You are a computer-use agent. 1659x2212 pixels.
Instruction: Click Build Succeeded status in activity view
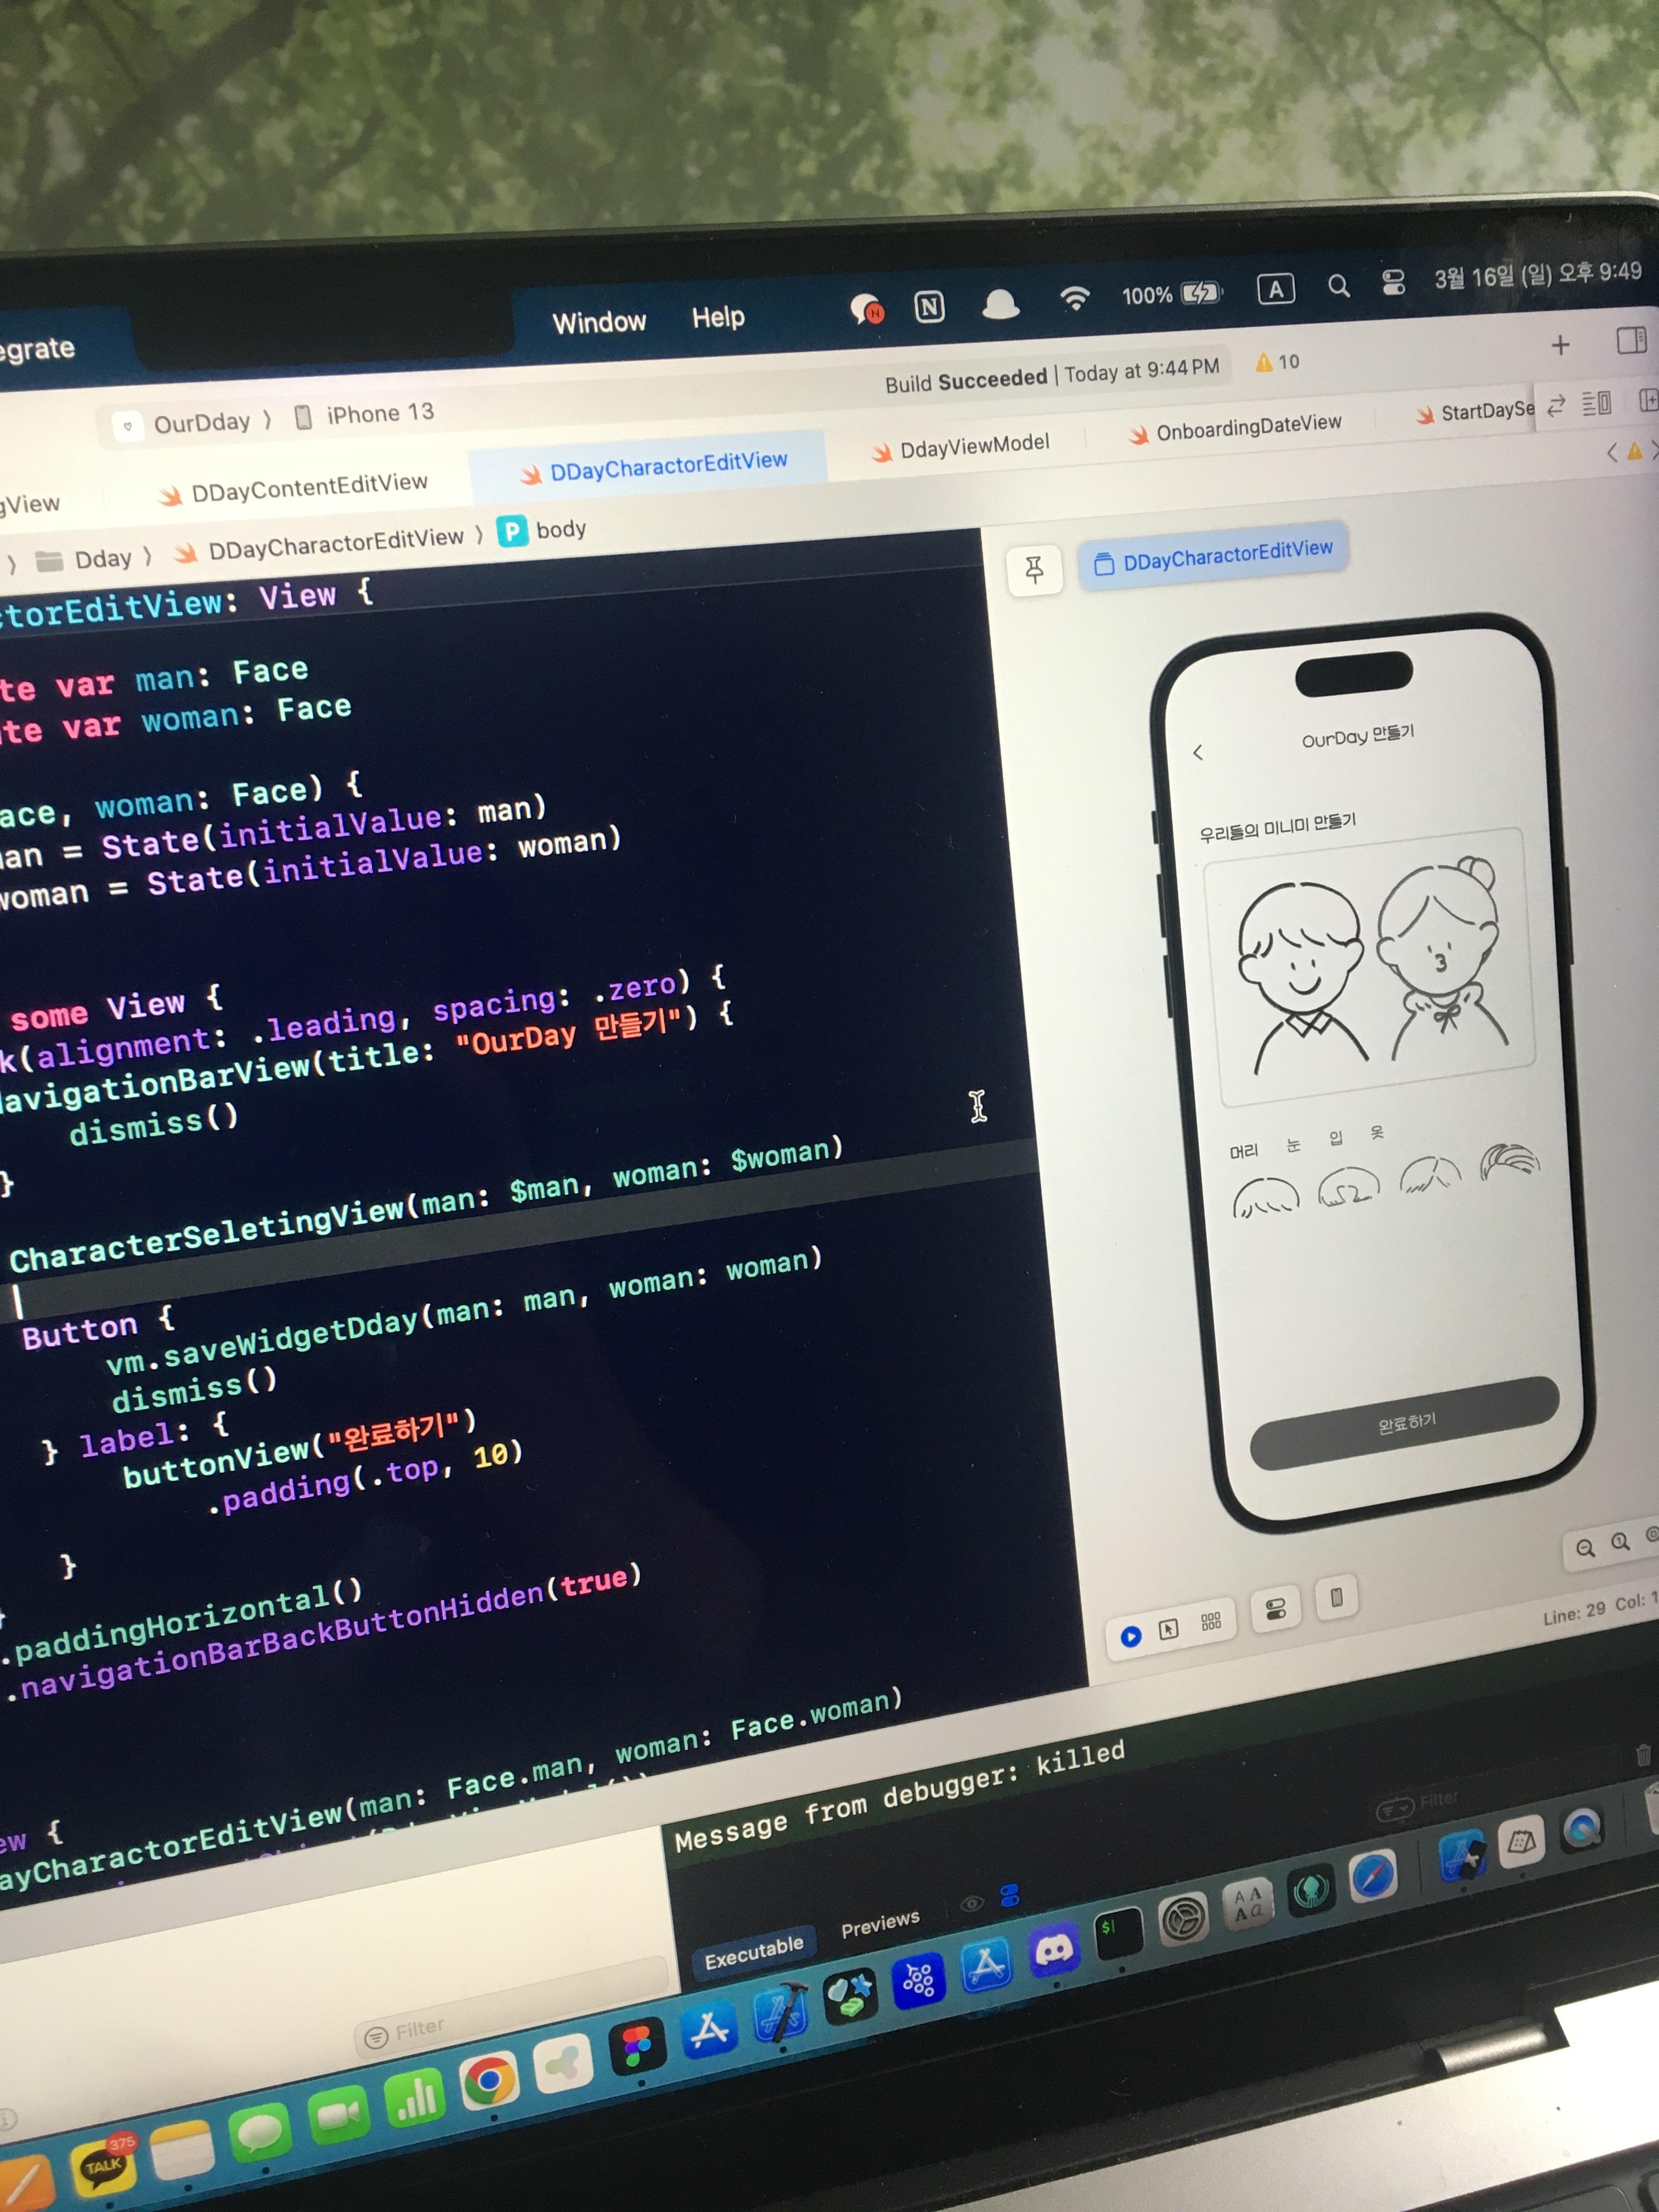pos(1052,374)
